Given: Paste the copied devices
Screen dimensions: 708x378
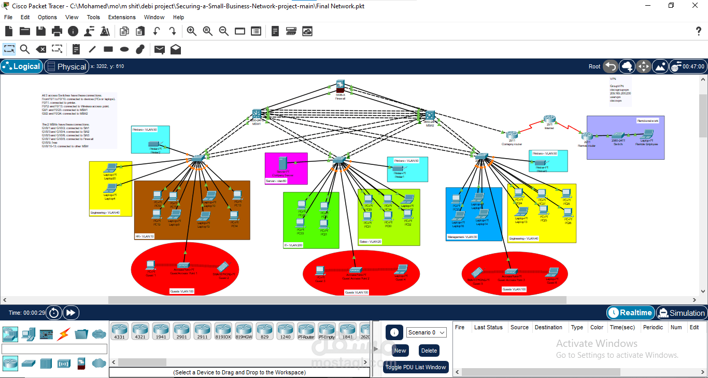Looking at the screenshot, I should pyautogui.click(x=140, y=32).
